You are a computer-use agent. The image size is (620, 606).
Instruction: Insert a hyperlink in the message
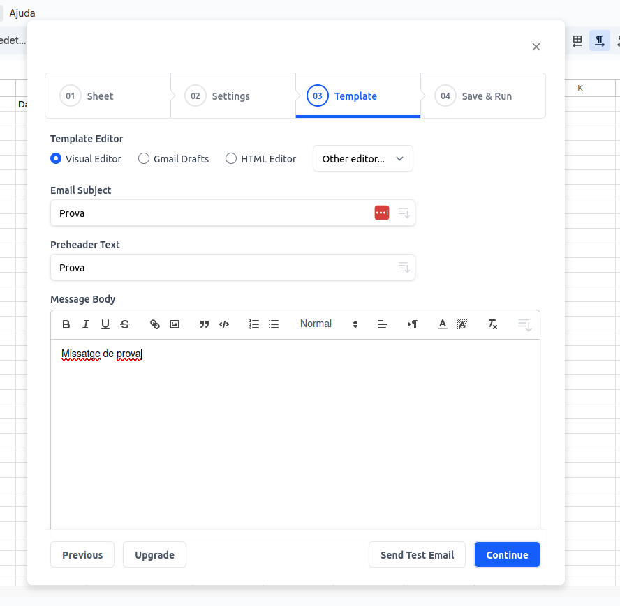coord(155,324)
